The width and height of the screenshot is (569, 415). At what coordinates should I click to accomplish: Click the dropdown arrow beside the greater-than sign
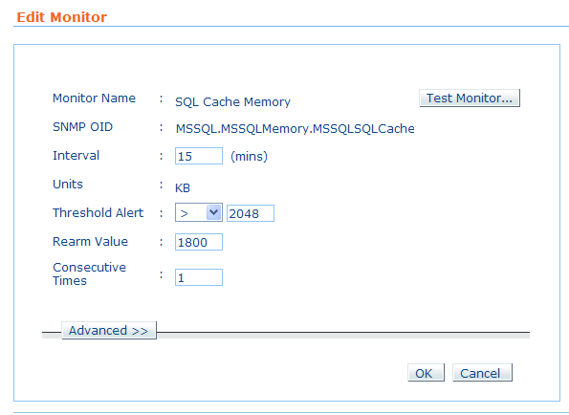point(214,212)
